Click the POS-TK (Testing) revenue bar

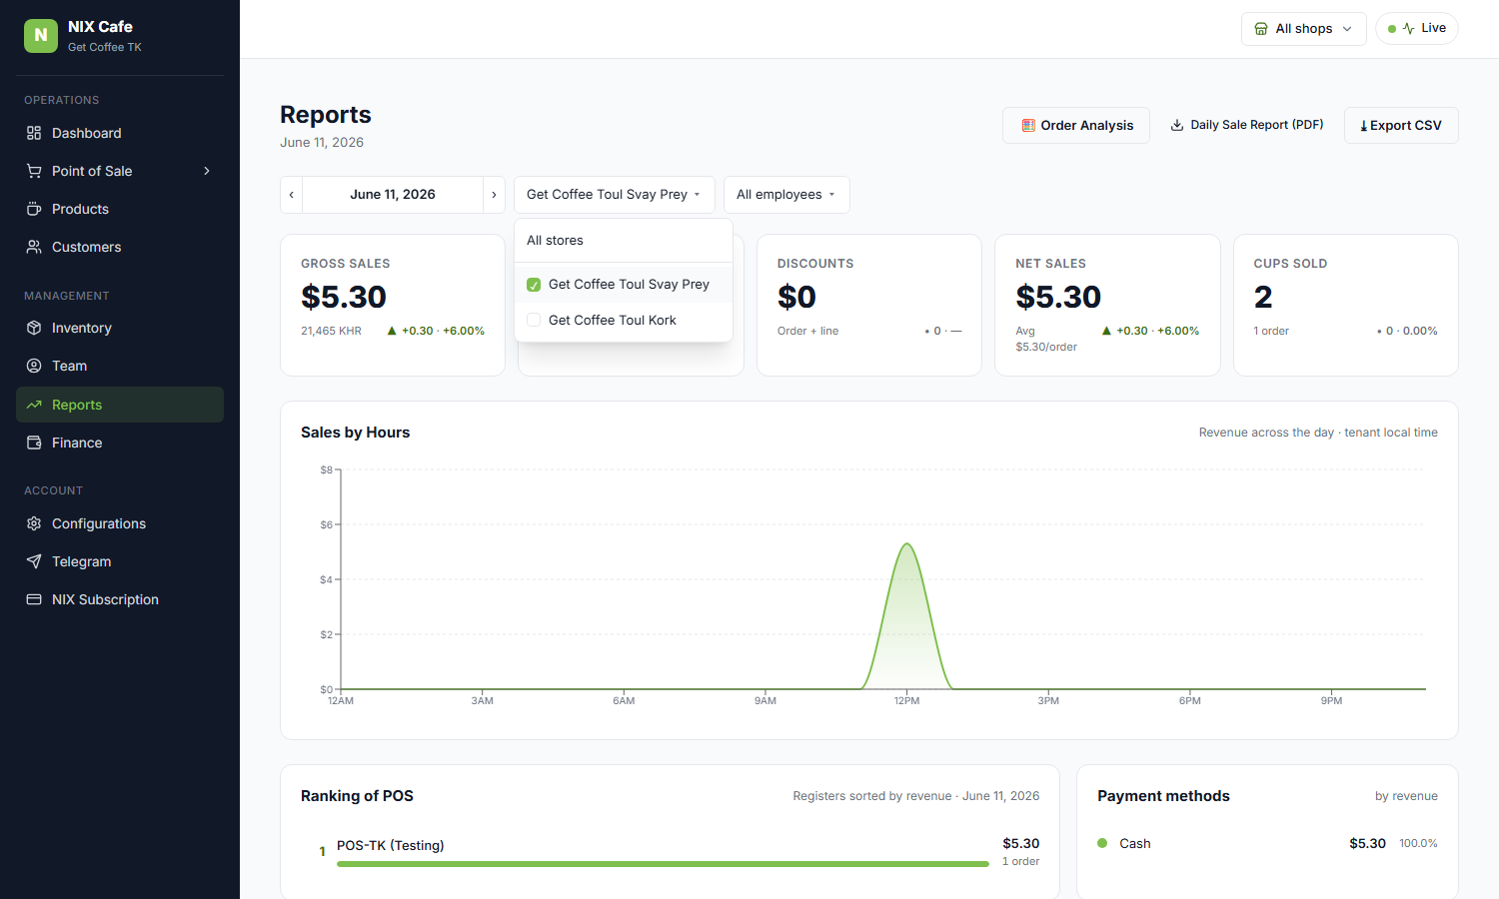663,864
